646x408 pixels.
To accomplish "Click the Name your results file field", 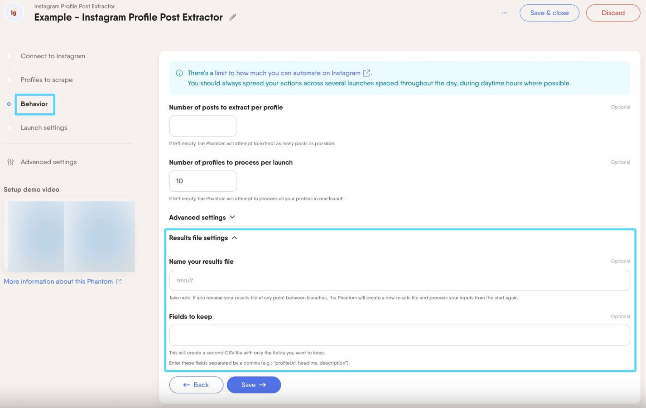I will 399,280.
